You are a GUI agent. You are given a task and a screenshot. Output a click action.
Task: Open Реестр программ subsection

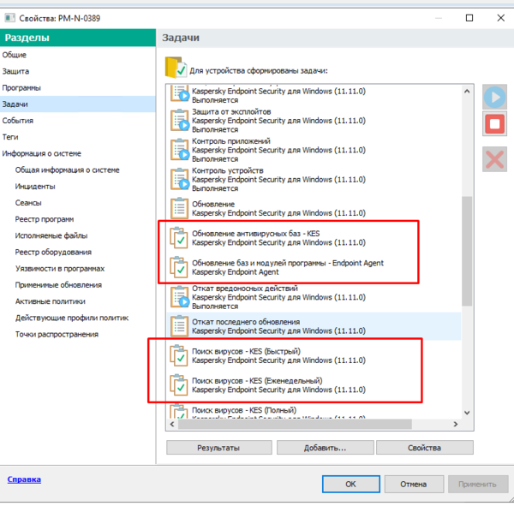tap(45, 219)
